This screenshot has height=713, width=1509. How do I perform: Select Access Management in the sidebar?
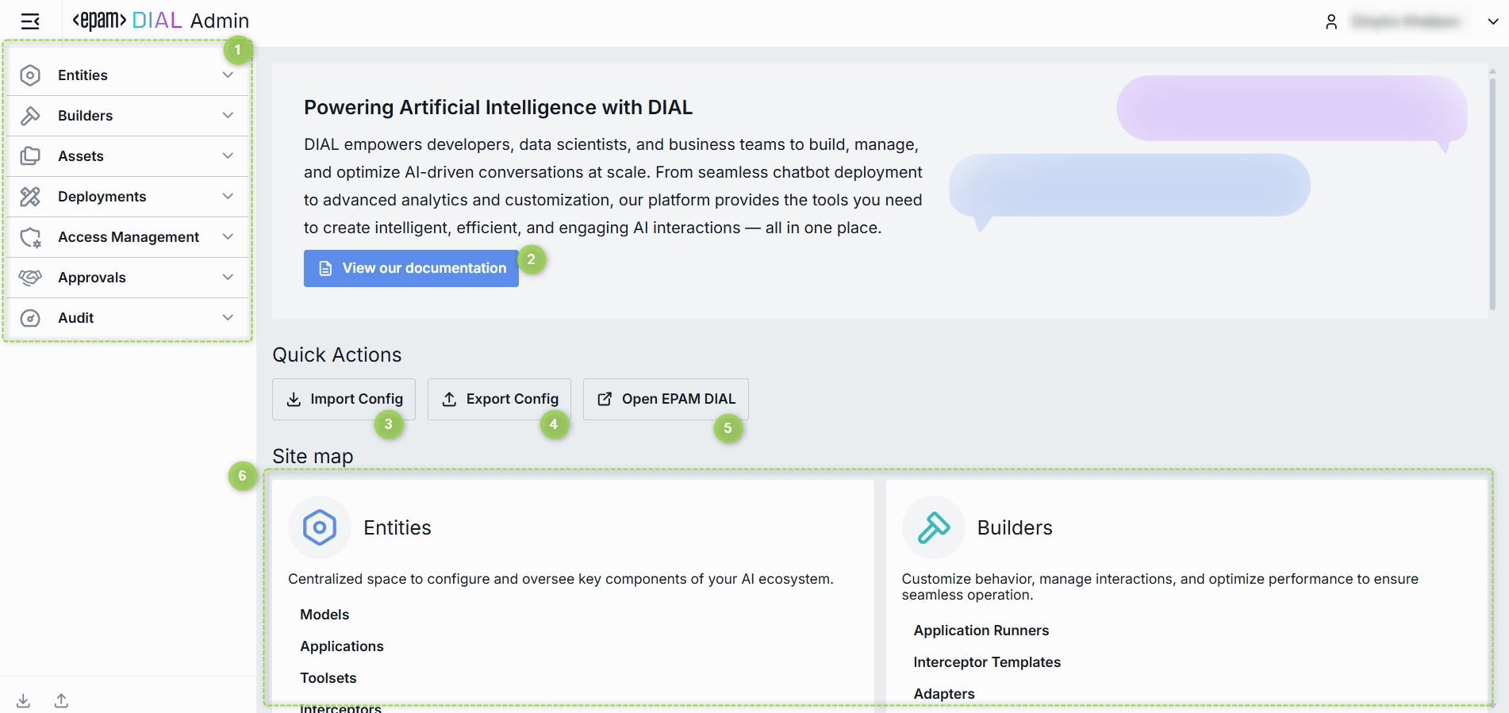point(129,237)
